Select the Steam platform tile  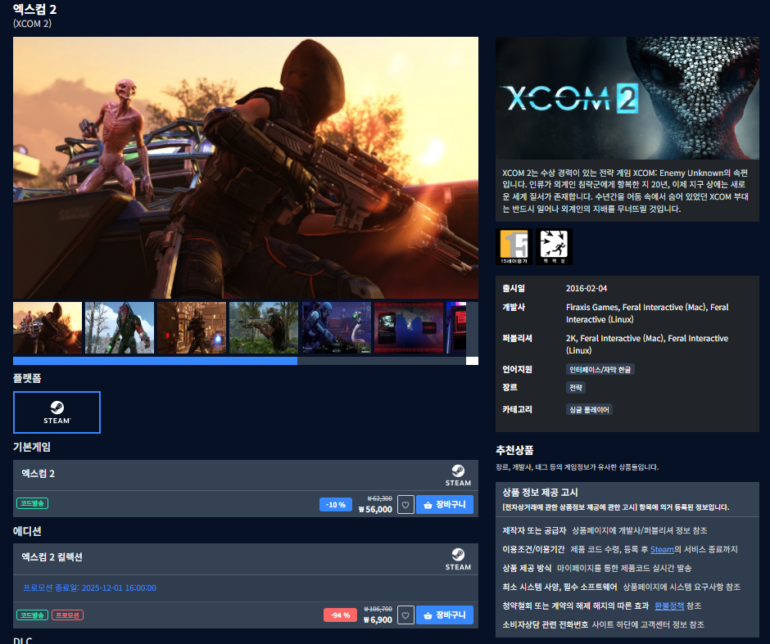click(57, 412)
